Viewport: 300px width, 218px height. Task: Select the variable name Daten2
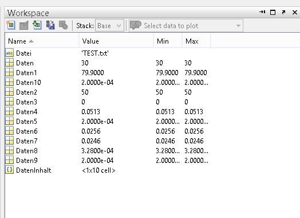26,92
